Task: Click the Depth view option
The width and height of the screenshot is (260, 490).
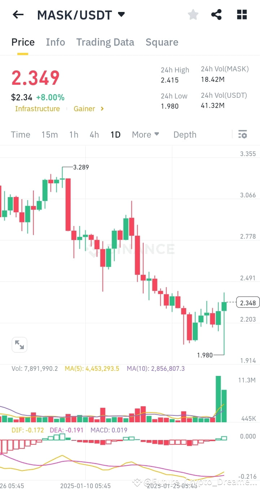Action: click(185, 134)
